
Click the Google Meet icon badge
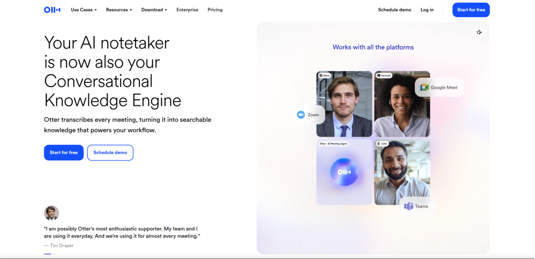point(424,87)
